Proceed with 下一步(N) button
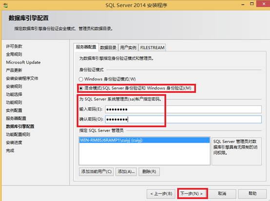Viewport: 270px width, 201px height. pos(192,194)
